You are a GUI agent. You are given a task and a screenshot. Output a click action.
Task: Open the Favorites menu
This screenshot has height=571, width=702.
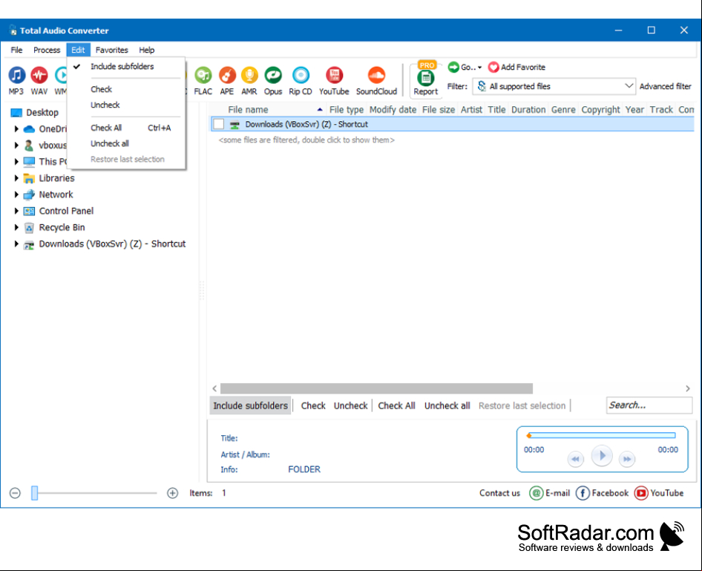coord(111,50)
